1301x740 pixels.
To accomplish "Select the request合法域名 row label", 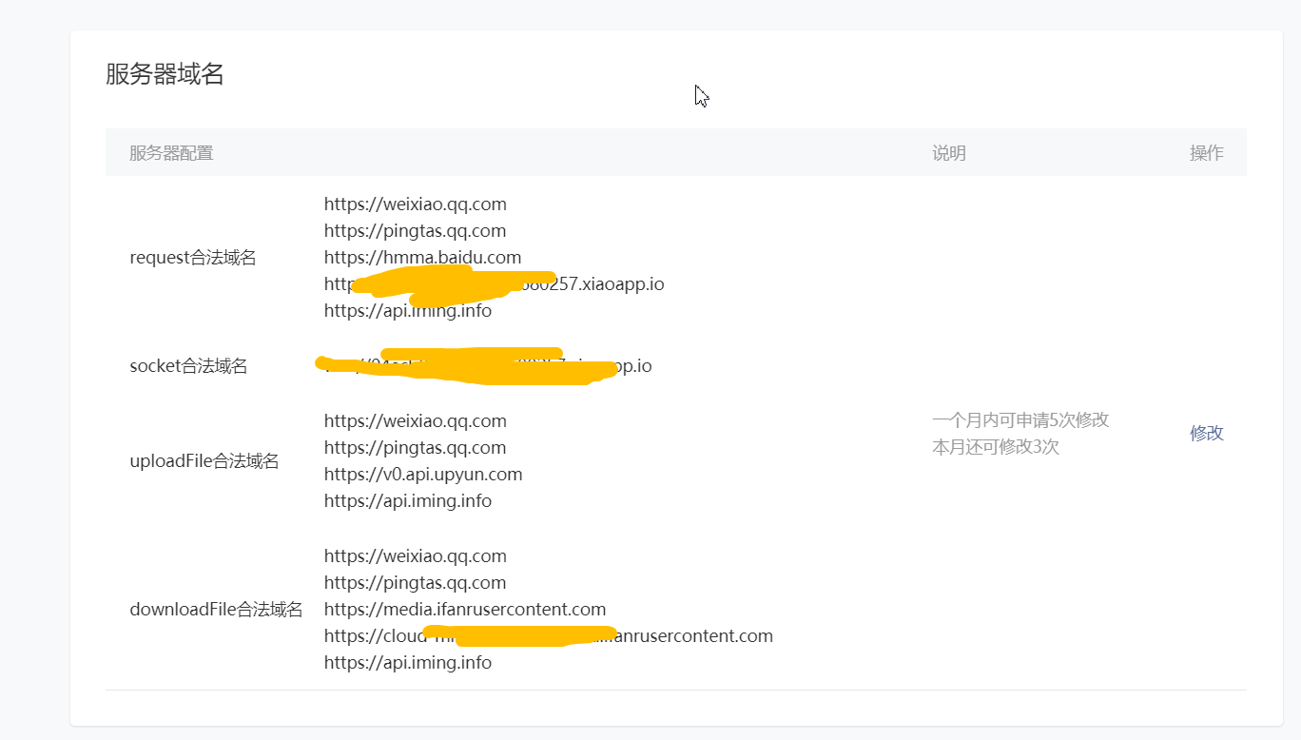I will click(x=193, y=258).
